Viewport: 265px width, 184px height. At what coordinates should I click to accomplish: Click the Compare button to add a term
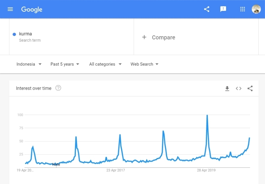pyautogui.click(x=163, y=38)
